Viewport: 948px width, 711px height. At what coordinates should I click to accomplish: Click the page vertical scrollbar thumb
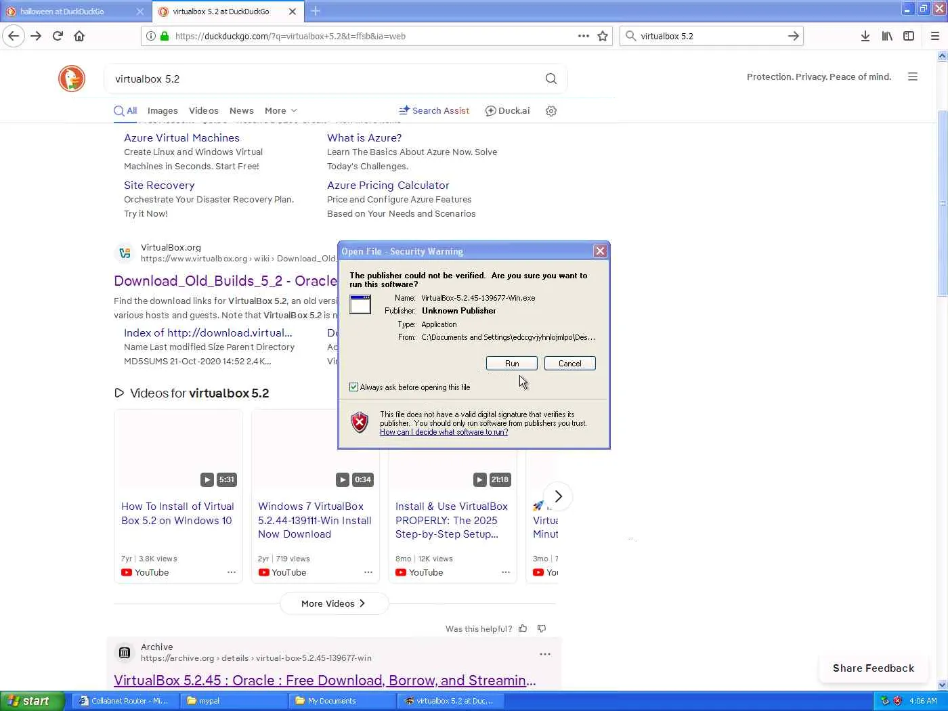tap(942, 203)
